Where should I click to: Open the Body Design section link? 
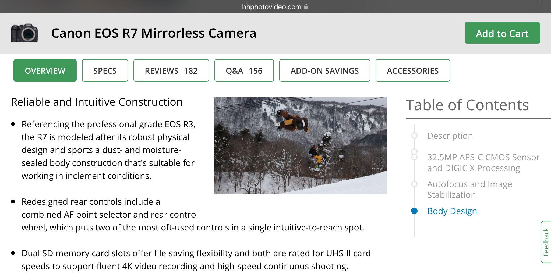coord(452,211)
